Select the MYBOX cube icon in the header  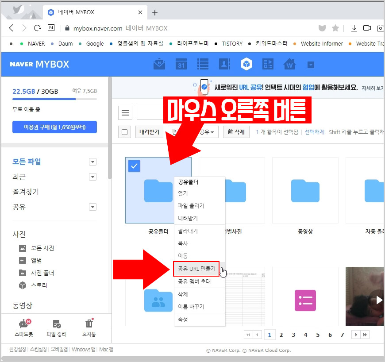246,64
